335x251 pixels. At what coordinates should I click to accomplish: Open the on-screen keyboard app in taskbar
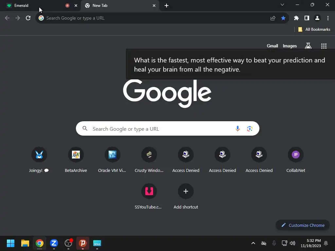tap(97, 243)
